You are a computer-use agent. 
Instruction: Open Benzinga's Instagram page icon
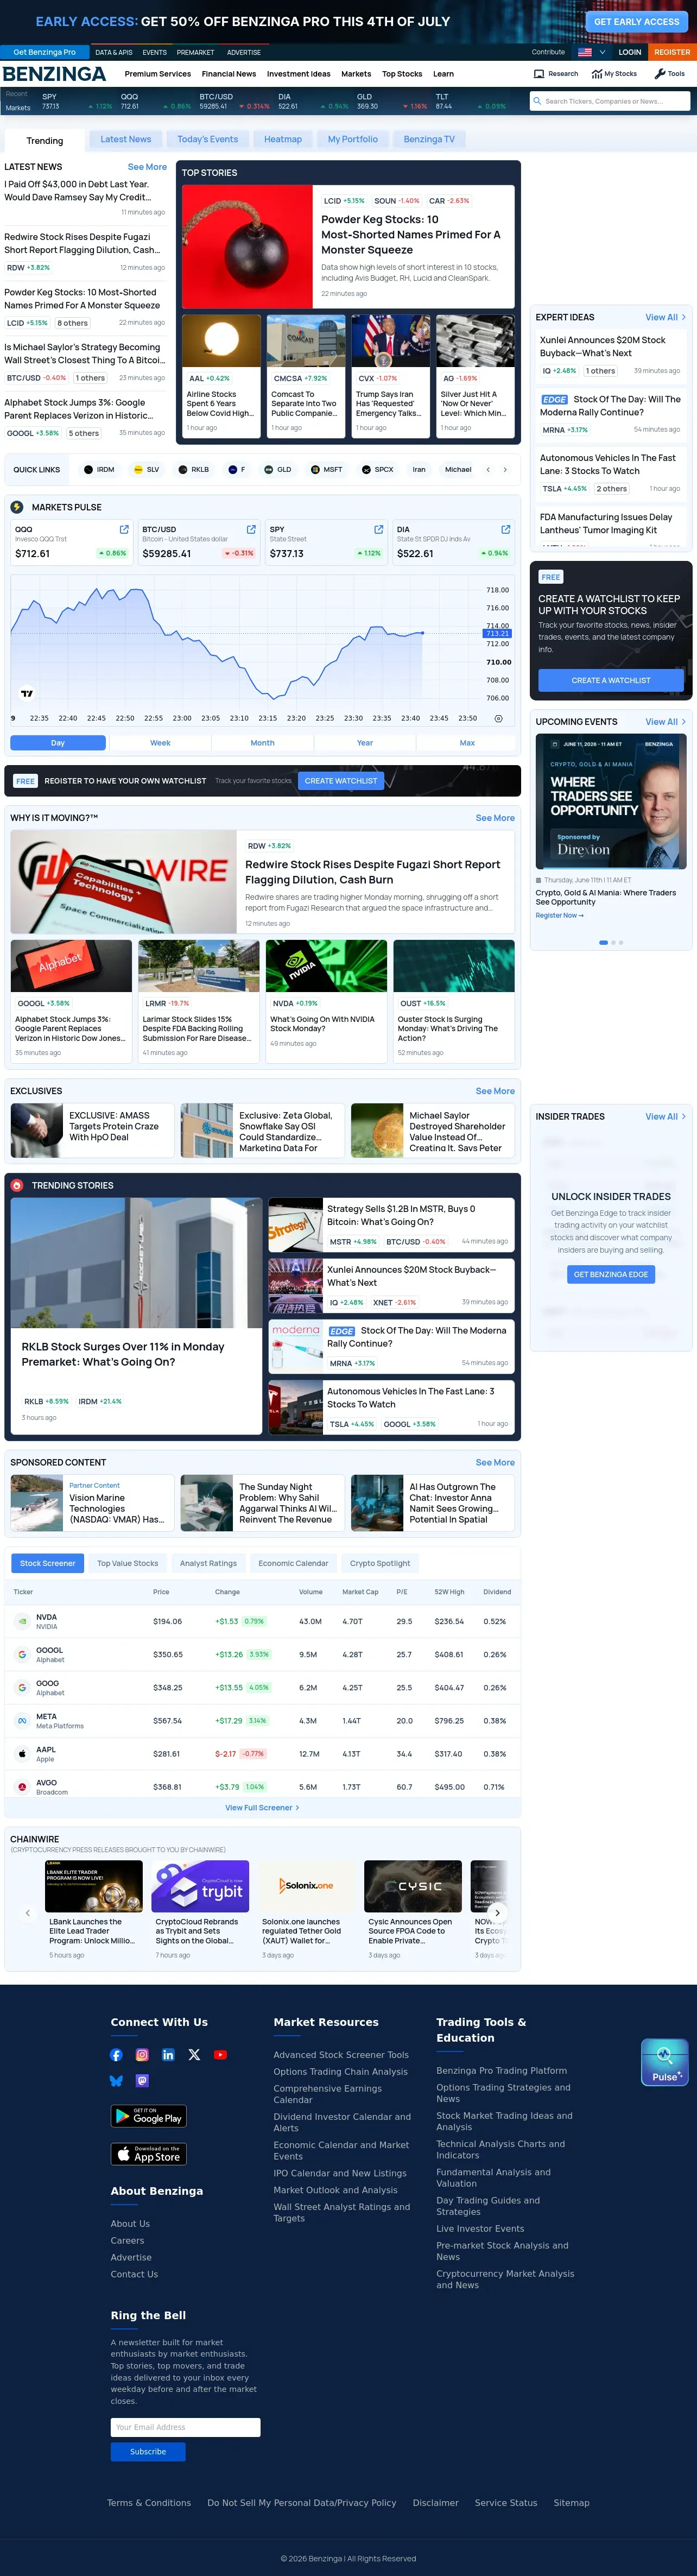142,2055
